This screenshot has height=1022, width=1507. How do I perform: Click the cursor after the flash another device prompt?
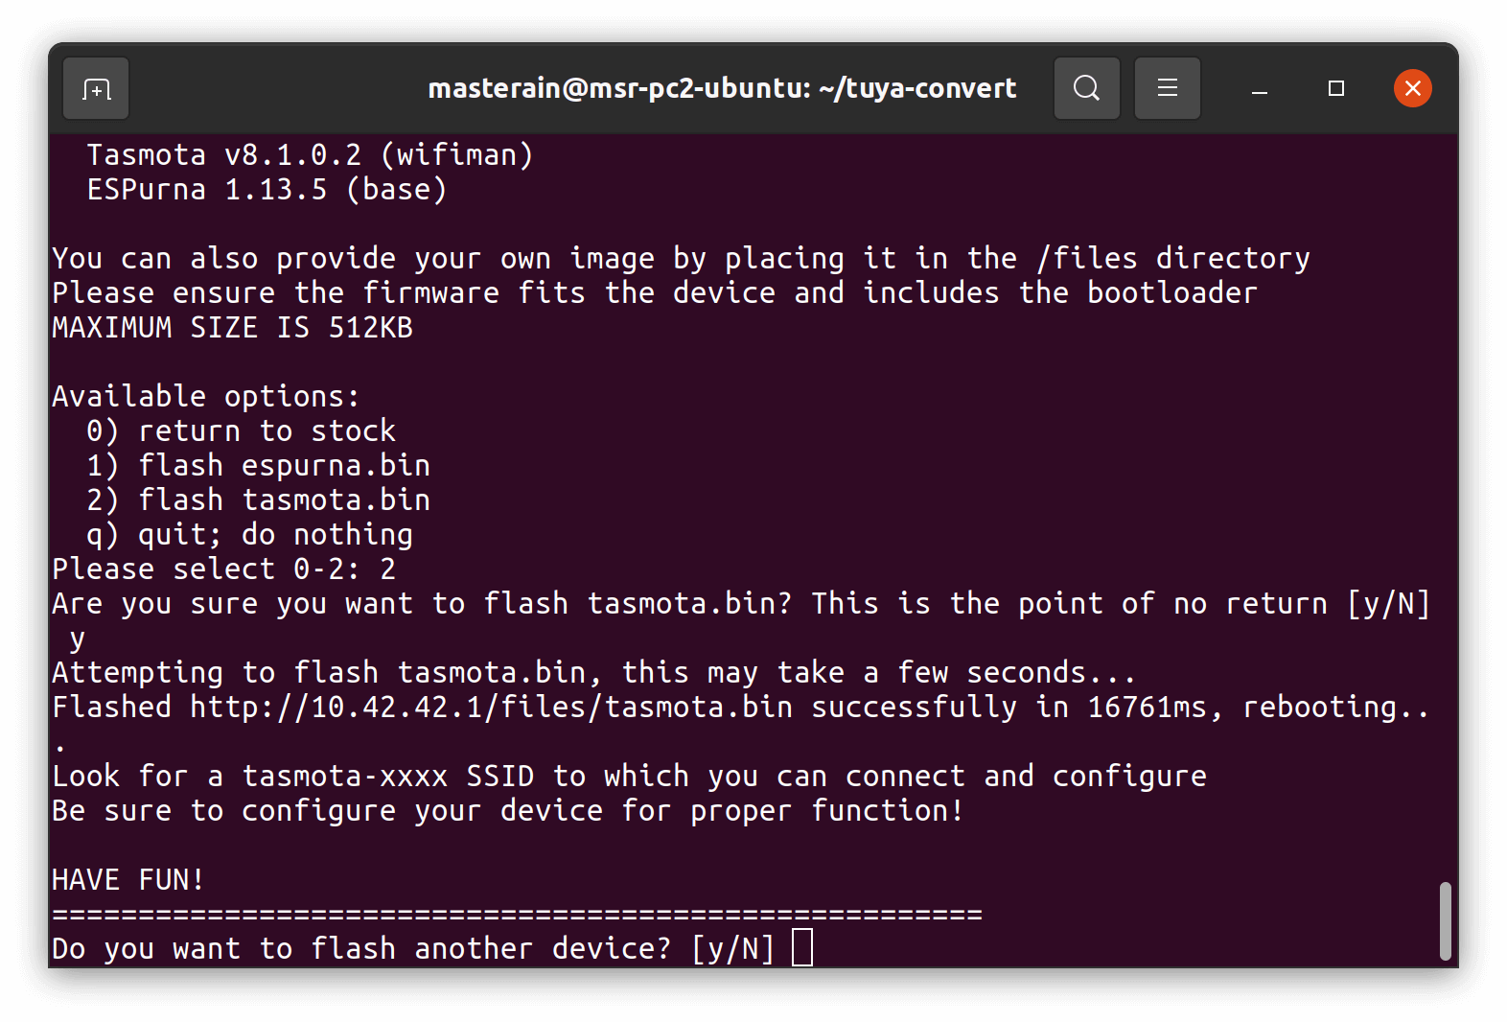802,948
